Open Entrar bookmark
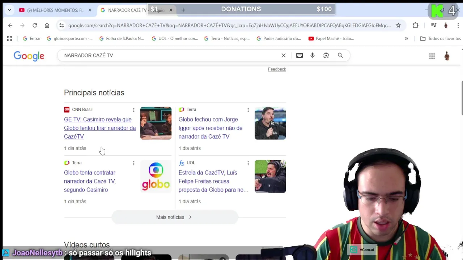Viewport: 463px width, 260px height. pos(32,39)
